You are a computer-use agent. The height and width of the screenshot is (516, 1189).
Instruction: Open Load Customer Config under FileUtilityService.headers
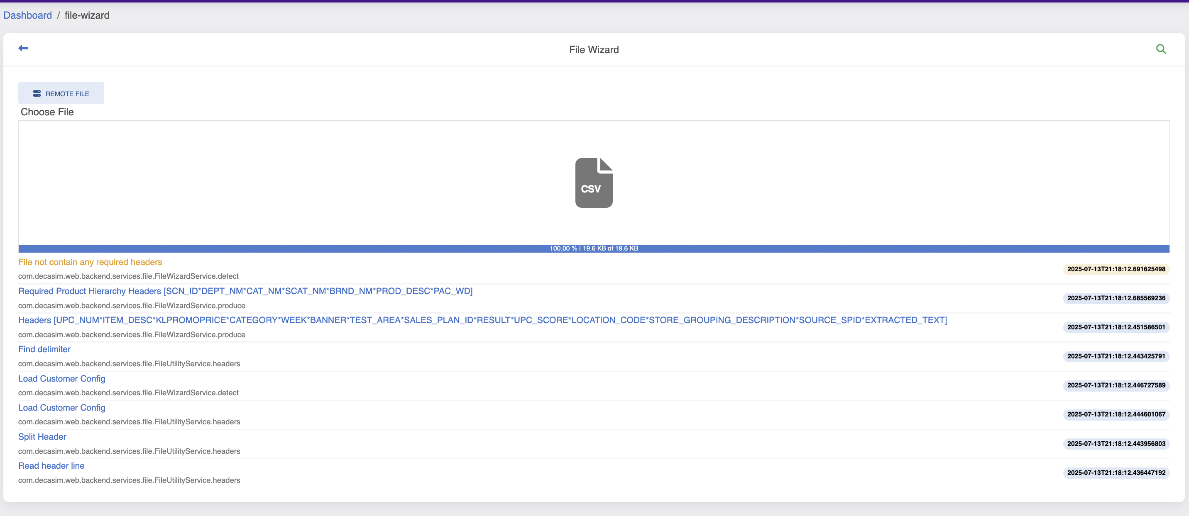click(x=62, y=408)
